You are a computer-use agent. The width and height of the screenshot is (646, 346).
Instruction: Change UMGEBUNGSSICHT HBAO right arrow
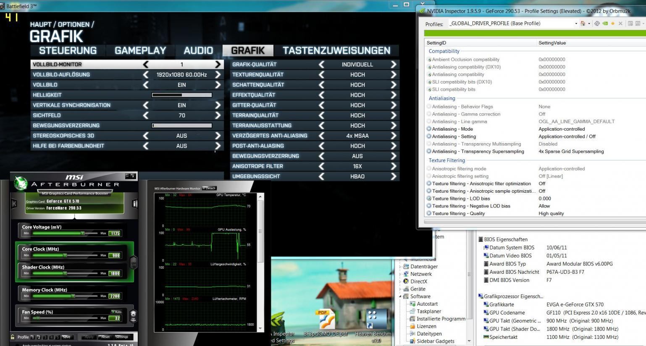[394, 176]
